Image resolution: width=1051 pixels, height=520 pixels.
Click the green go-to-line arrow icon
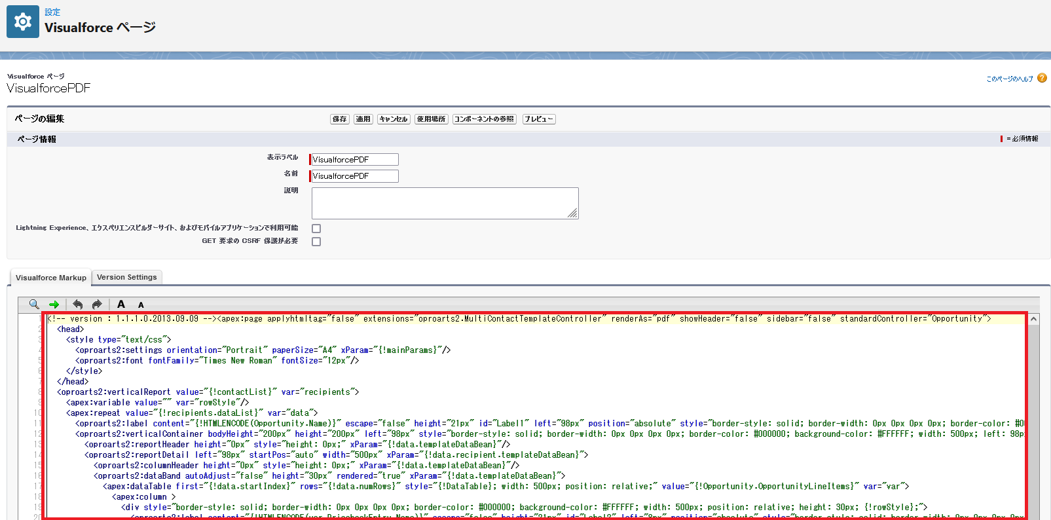coord(54,305)
